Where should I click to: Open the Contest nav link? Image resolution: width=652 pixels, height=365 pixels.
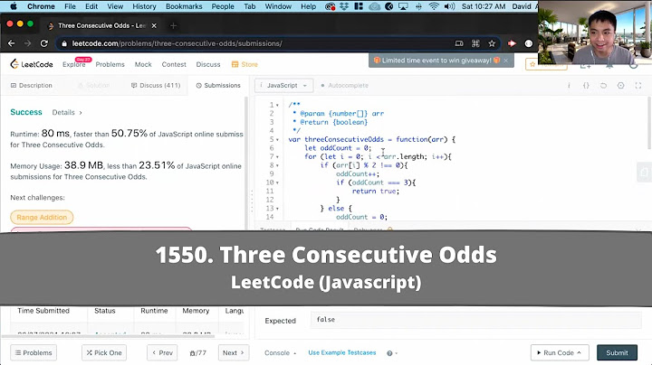[174, 64]
